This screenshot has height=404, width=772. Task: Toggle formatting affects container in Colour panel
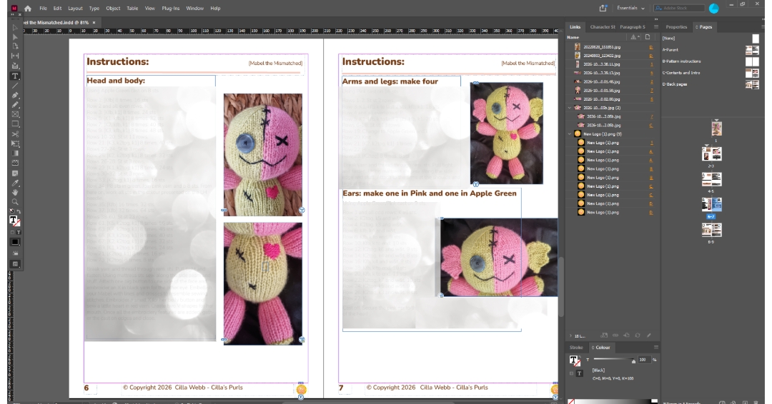[572, 373]
